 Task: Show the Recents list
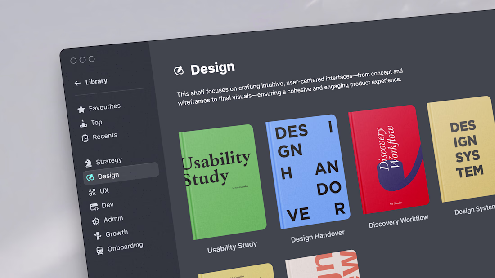pos(105,137)
